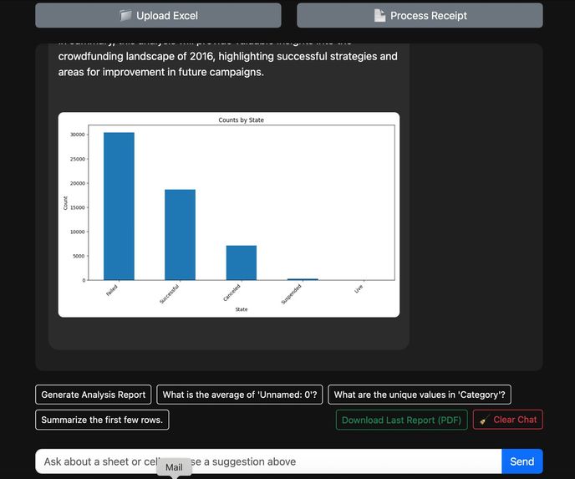This screenshot has height=479, width=575.
Task: Click the document icon on Process Receipt
Action: [379, 15]
